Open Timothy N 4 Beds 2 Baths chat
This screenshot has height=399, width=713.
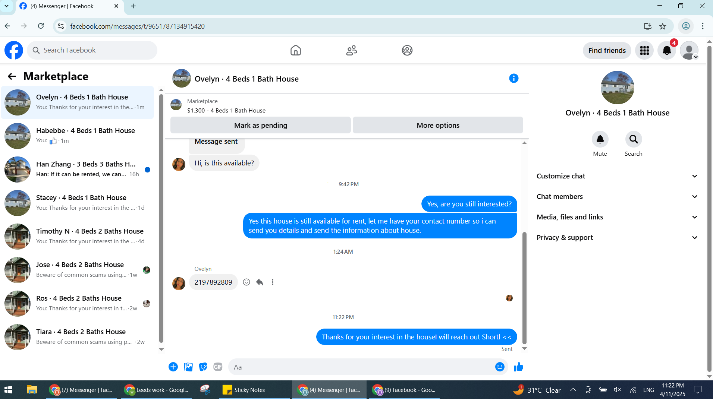pyautogui.click(x=77, y=237)
